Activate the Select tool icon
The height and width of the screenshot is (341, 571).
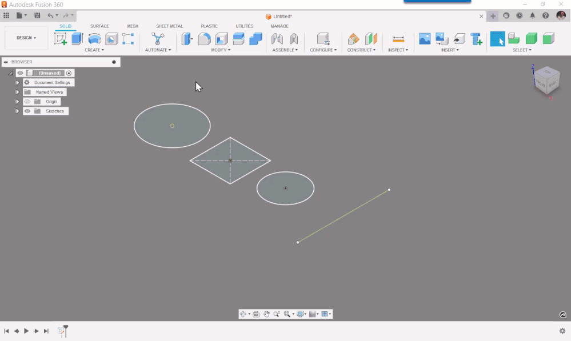tap(497, 39)
